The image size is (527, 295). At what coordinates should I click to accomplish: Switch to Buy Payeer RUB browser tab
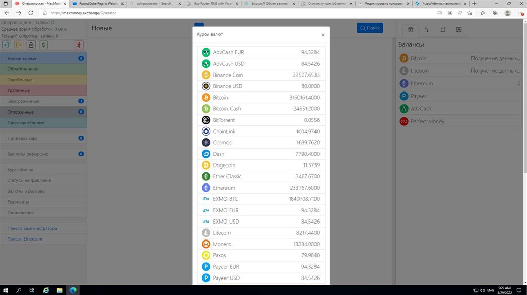coord(213,4)
